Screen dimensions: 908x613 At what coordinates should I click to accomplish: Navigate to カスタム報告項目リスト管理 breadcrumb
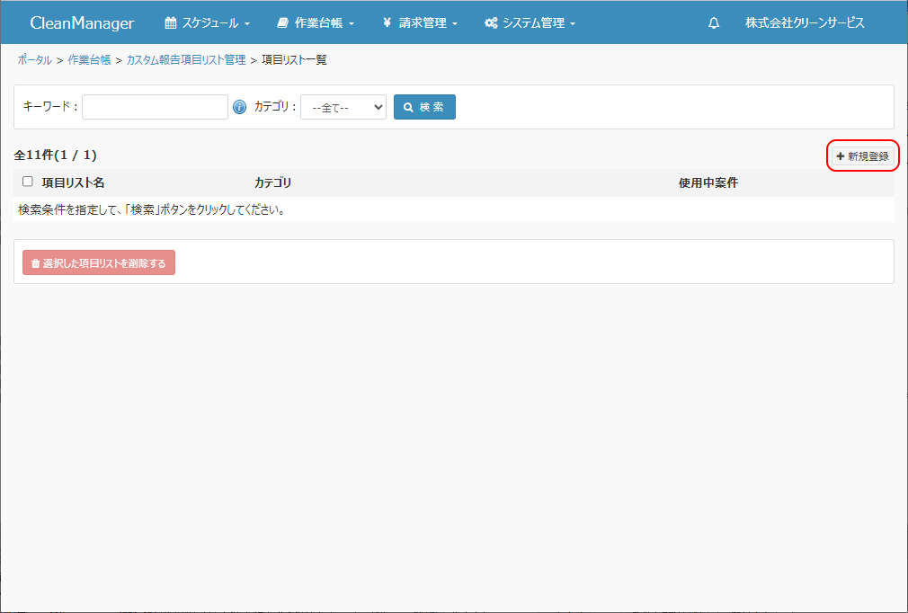tap(186, 60)
